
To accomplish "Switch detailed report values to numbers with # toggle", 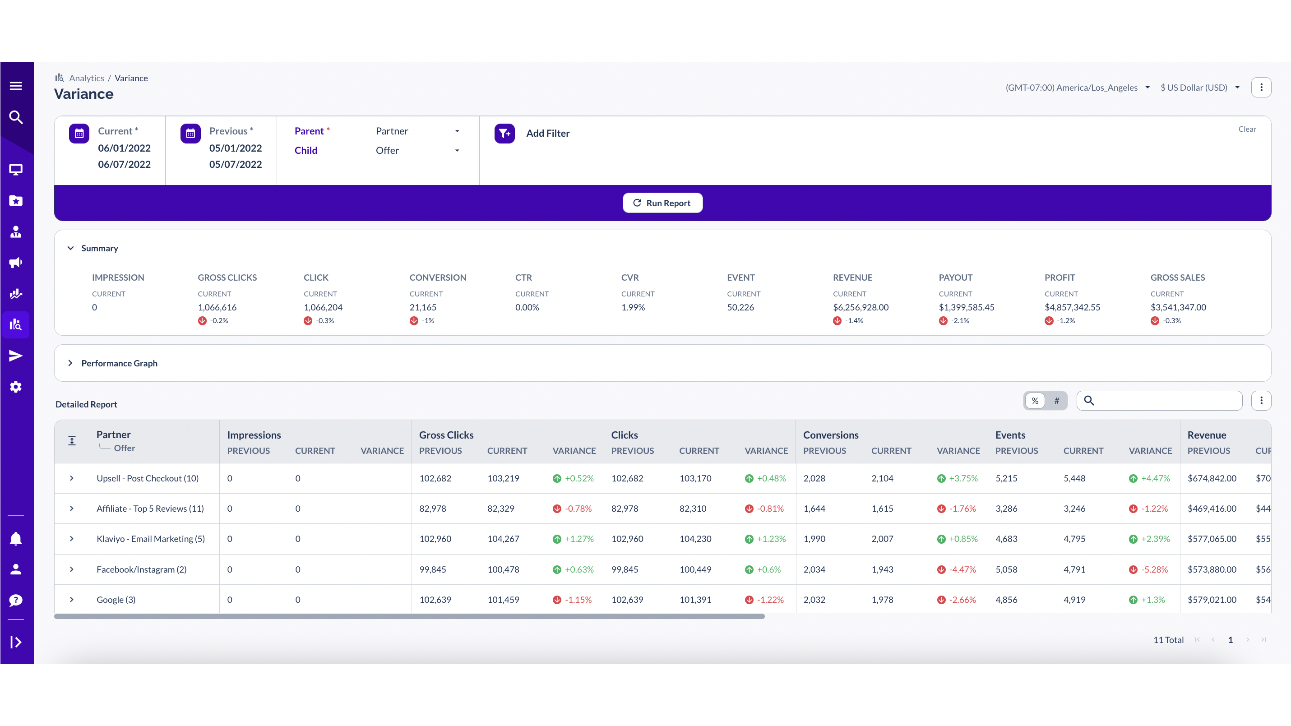I will [1057, 400].
